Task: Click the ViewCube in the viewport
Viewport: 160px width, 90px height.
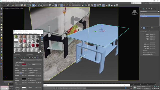Action: click(x=134, y=12)
